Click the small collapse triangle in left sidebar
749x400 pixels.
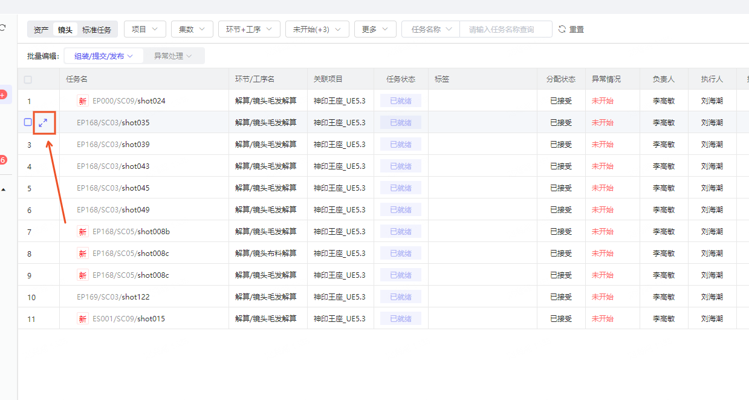(x=4, y=189)
